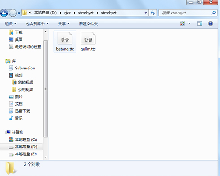
Task: Click the Forward navigation arrow button
Action: 13,13
